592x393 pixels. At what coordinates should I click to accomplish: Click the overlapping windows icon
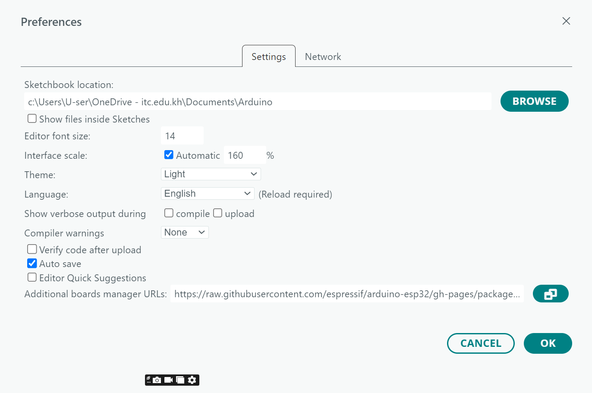click(x=180, y=380)
